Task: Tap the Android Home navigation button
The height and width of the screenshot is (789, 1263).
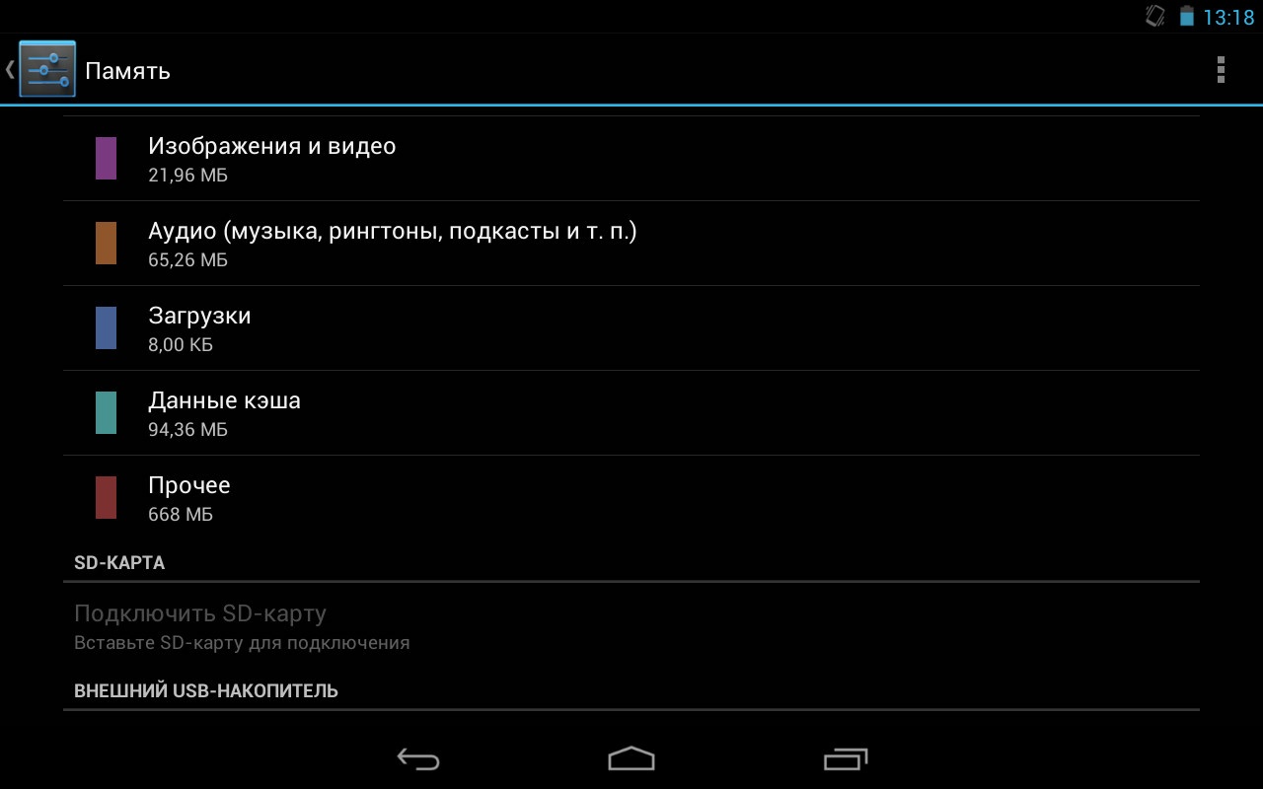Action: click(x=631, y=758)
